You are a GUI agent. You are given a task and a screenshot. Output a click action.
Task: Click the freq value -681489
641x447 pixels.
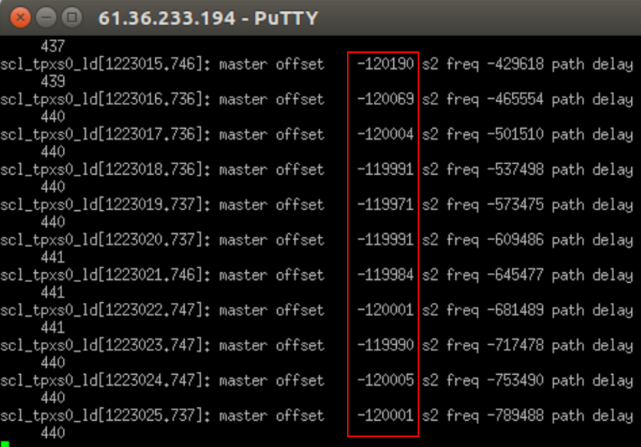(x=516, y=311)
